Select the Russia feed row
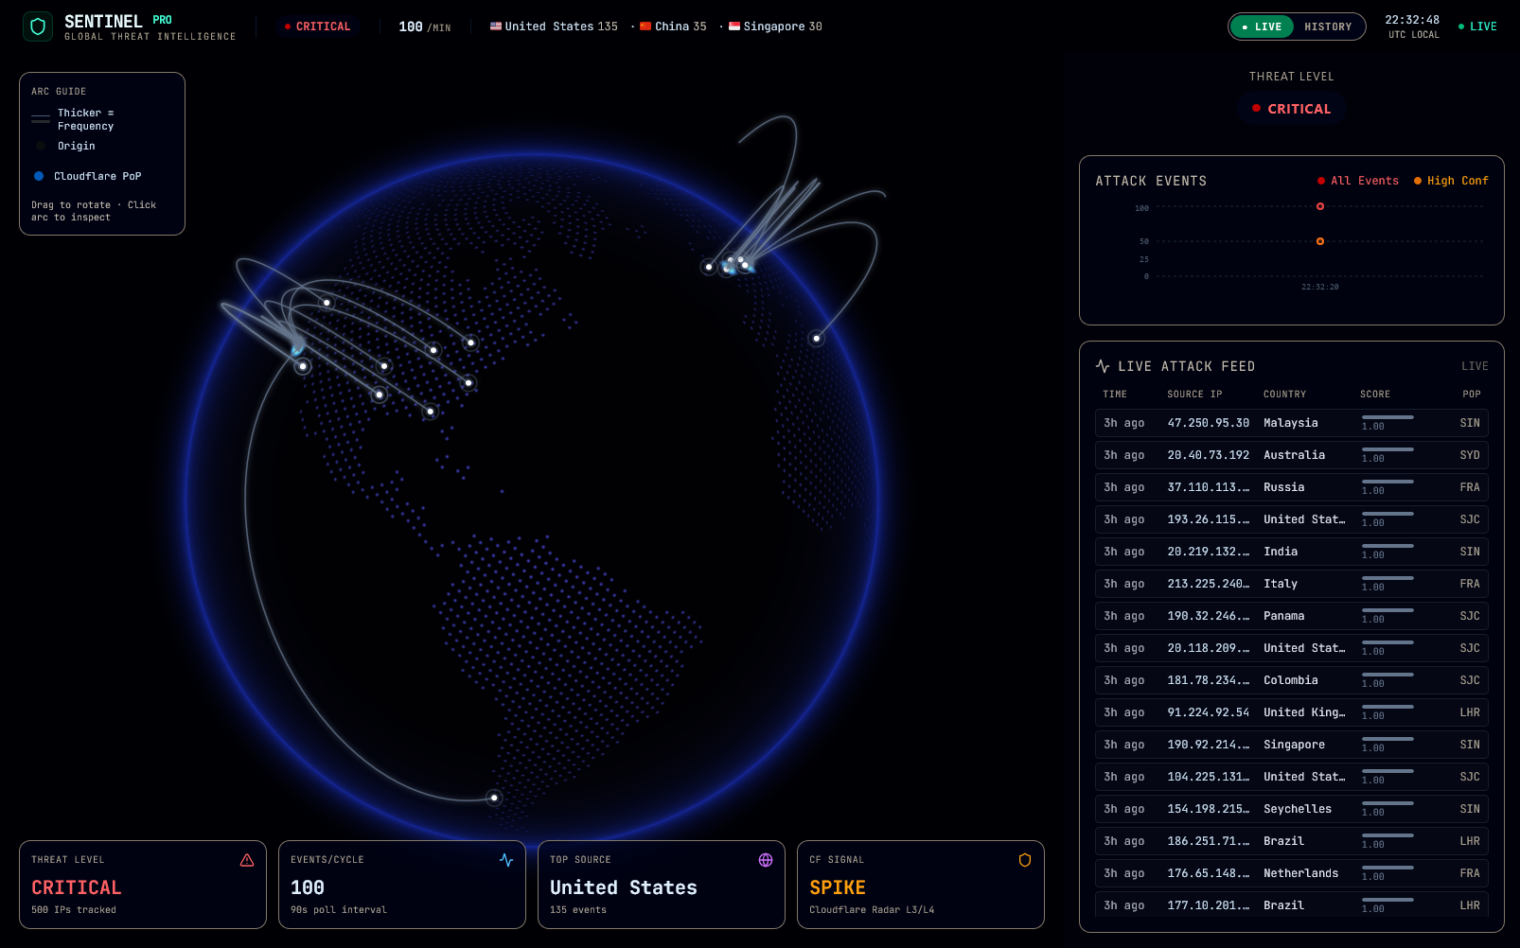The image size is (1520, 948). (x=1292, y=487)
